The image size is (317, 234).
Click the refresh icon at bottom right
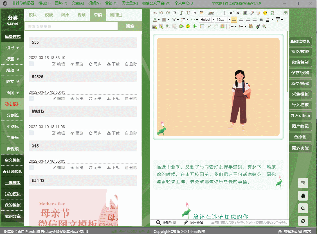click(x=303, y=221)
